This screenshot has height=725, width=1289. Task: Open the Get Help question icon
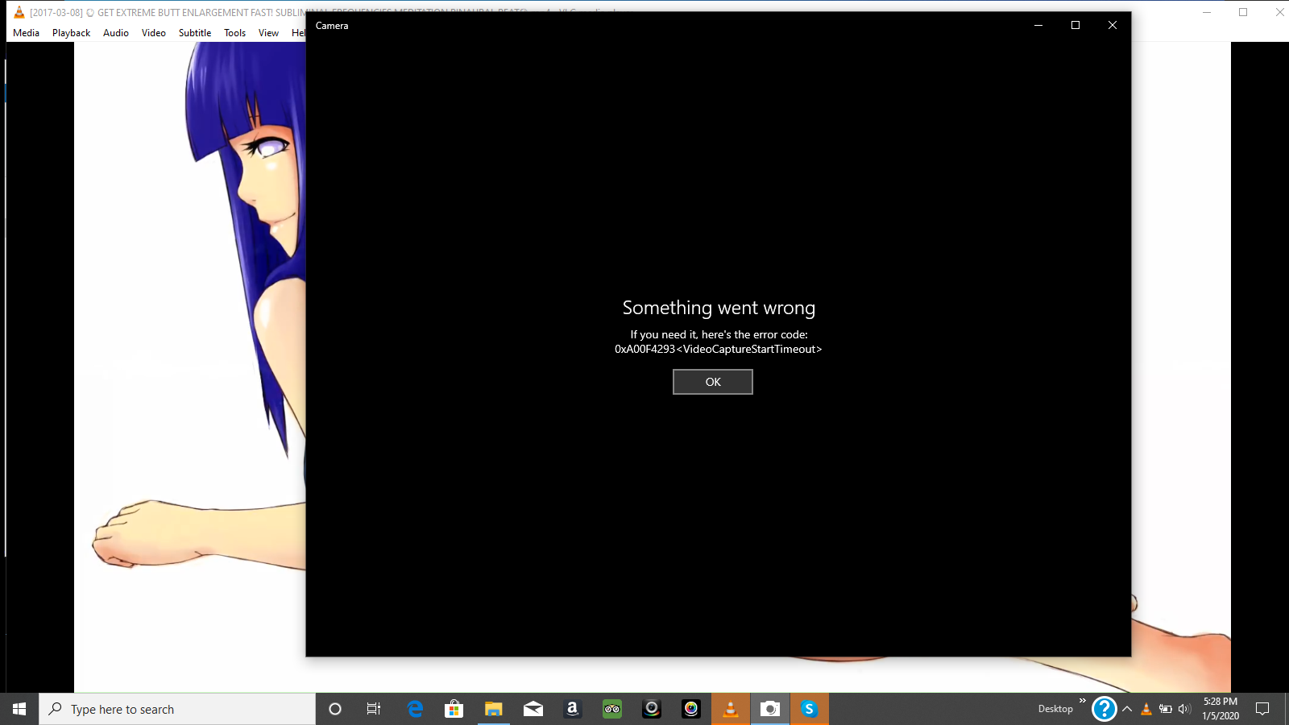pos(1104,709)
